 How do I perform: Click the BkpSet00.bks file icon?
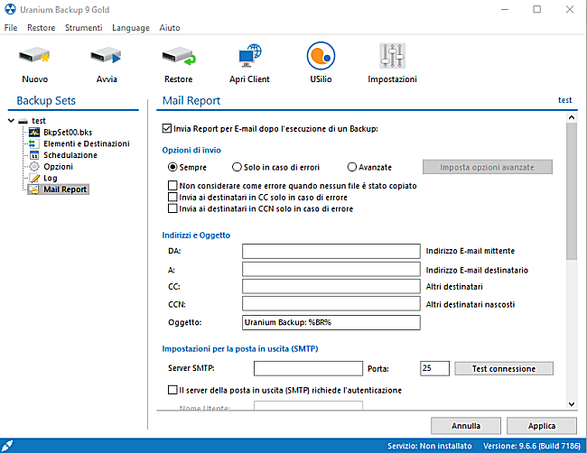point(34,132)
